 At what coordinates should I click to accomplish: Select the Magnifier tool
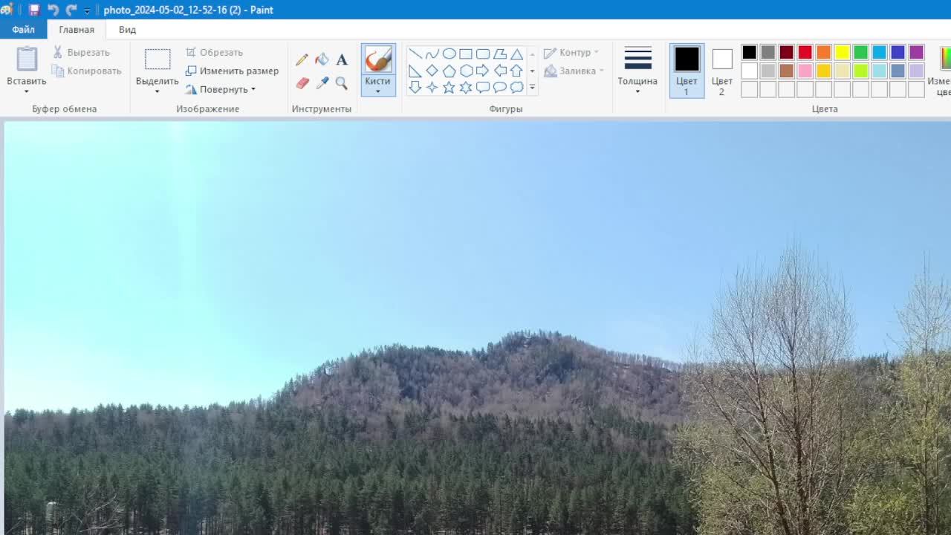coord(342,82)
